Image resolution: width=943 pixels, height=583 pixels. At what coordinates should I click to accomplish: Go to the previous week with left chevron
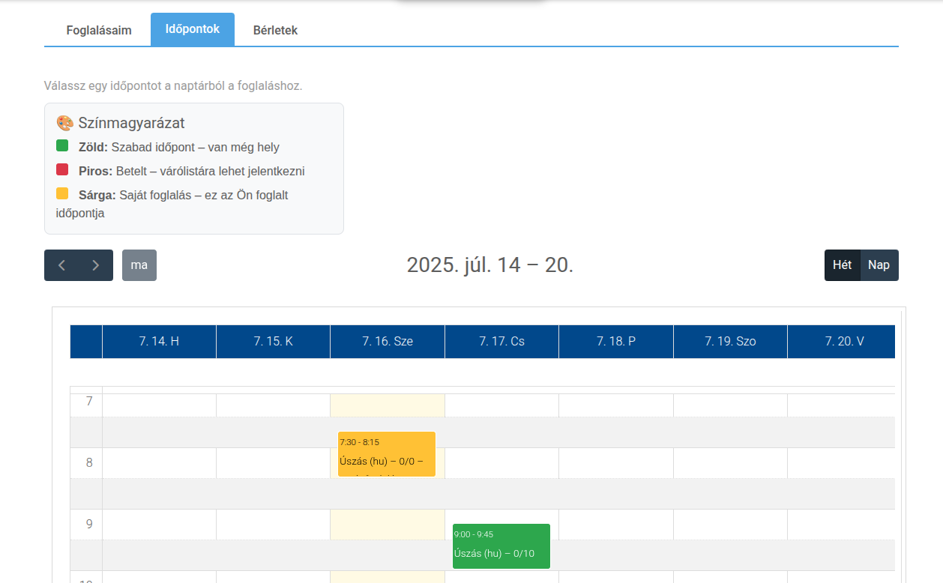coord(61,265)
